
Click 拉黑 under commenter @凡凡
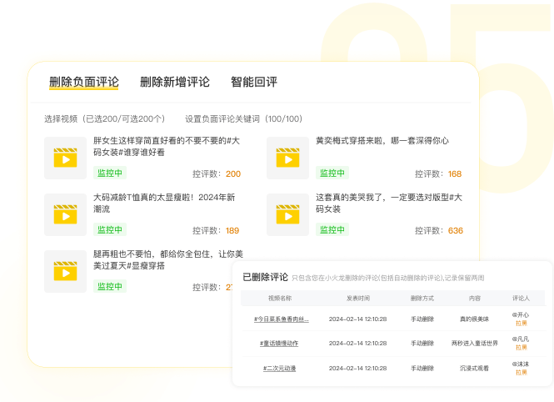(x=522, y=348)
